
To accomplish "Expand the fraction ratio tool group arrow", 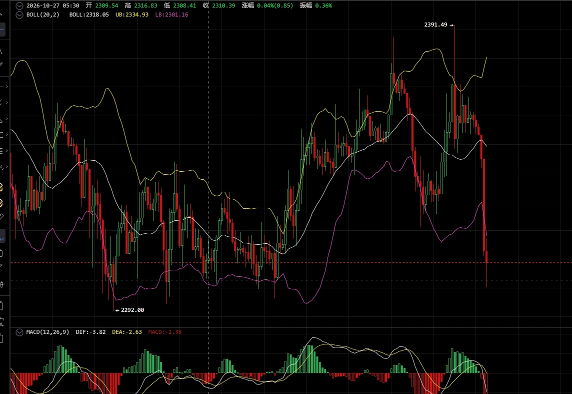I will point(7,167).
